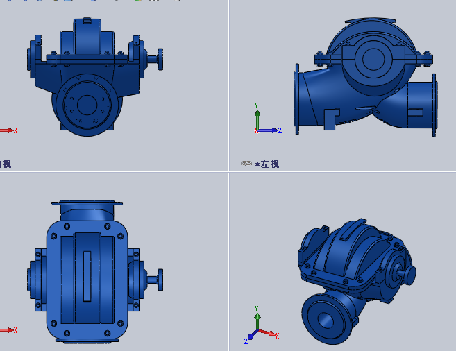Click the XYZ triad in the left-view viewport
Image resolution: width=456 pixels, height=351 pixels.
[267, 119]
